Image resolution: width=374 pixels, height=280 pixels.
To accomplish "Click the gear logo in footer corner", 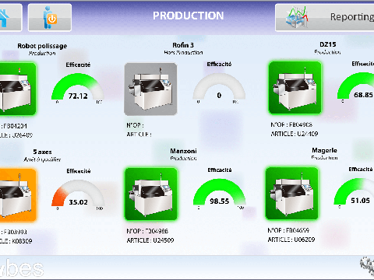I will tap(367, 266).
